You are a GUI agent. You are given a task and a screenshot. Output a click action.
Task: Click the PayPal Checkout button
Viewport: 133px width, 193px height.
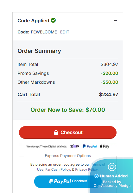pos(68,182)
